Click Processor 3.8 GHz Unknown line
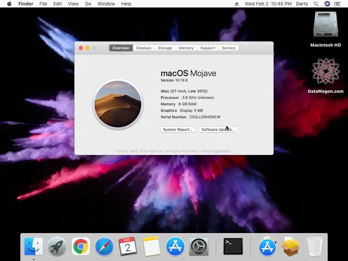This screenshot has width=348, height=261. click(187, 98)
